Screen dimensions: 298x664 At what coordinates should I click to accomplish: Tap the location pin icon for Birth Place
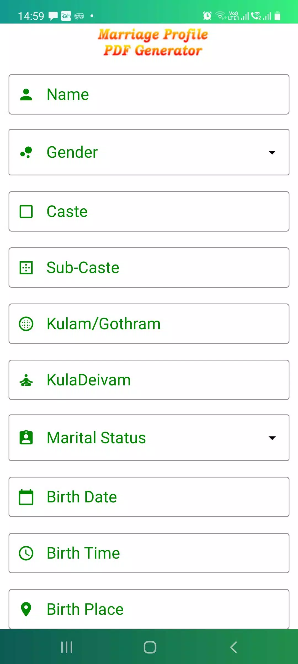coord(26,609)
